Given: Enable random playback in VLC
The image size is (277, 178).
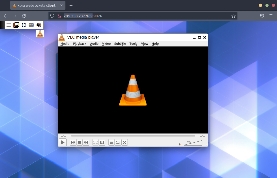Looking at the screenshot, I should click(124, 142).
